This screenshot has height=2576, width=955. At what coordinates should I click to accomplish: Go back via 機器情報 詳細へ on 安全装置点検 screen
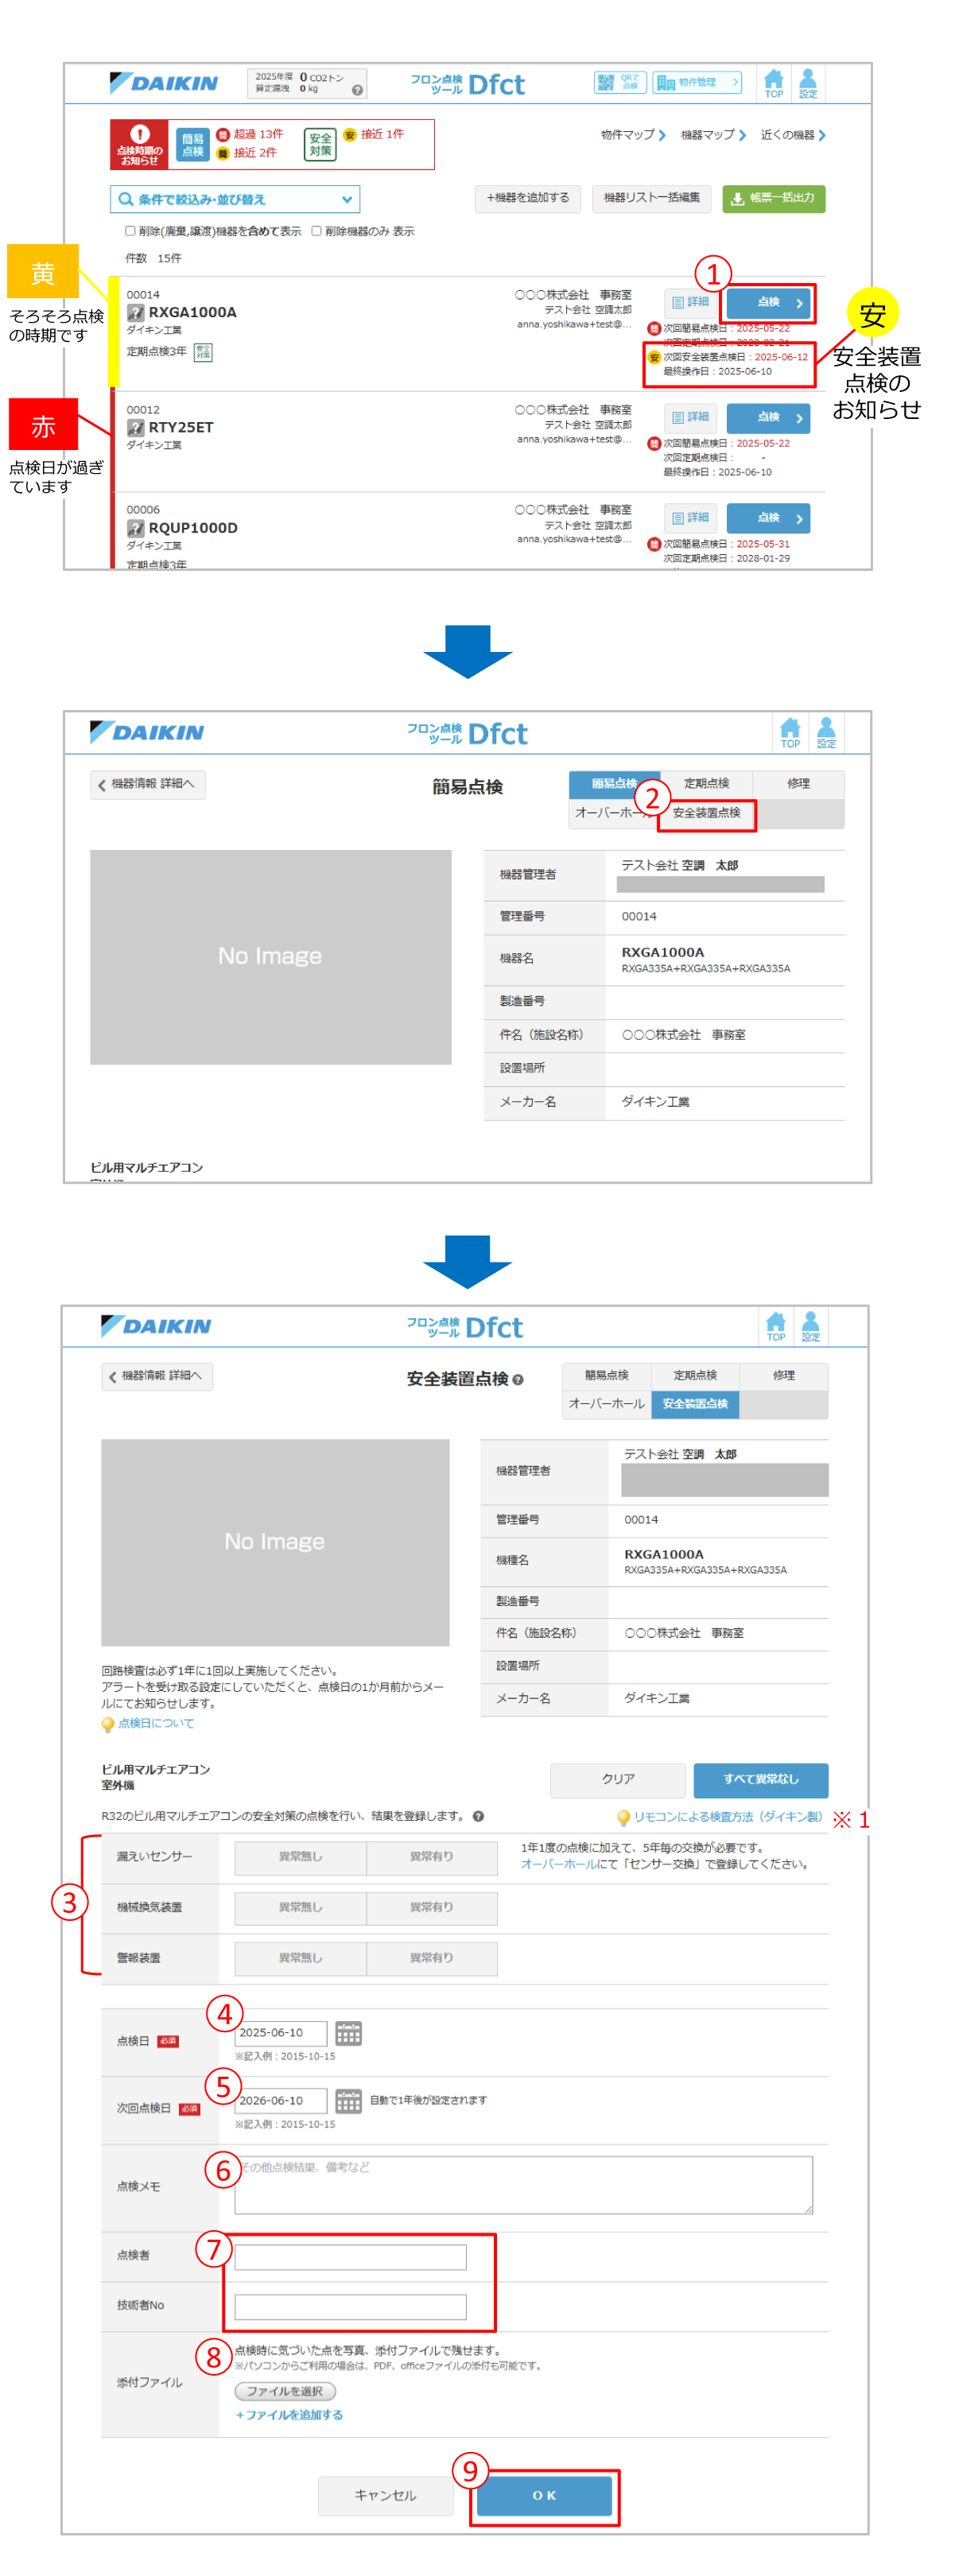(157, 1377)
